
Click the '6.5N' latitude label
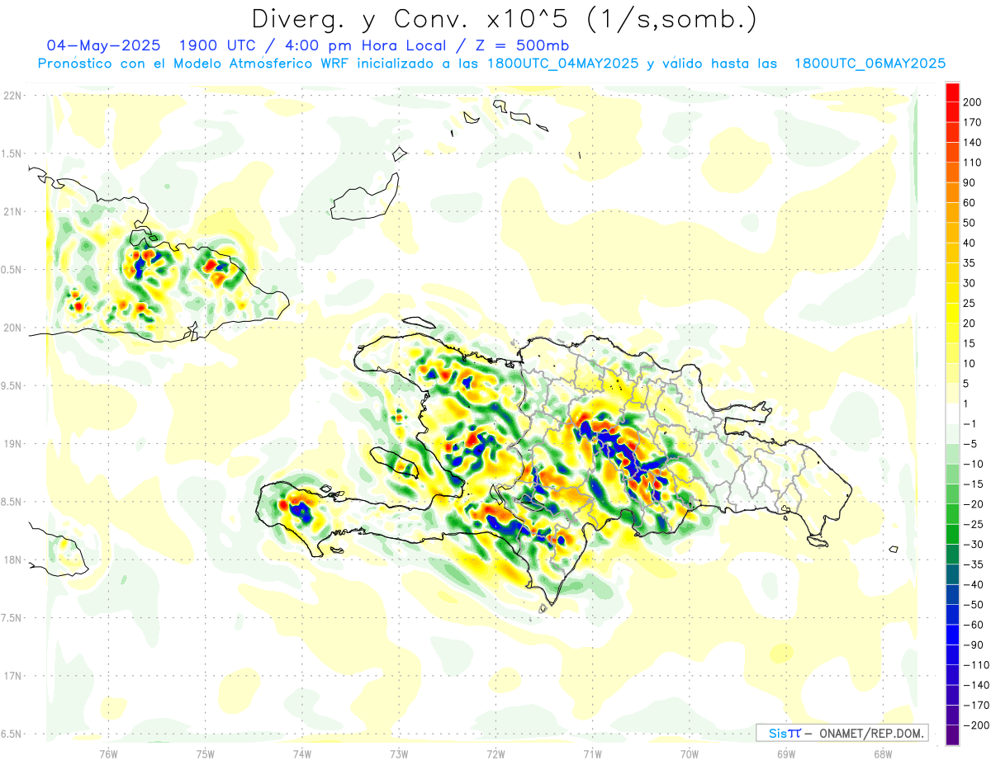coord(12,734)
